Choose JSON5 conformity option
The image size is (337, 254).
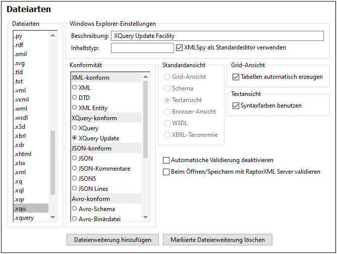[x=75, y=179]
